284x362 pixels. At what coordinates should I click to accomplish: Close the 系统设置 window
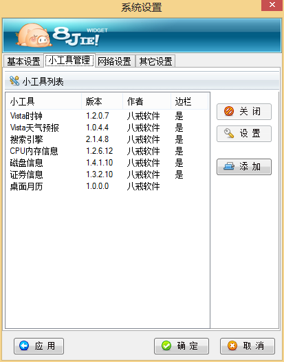point(272,5)
